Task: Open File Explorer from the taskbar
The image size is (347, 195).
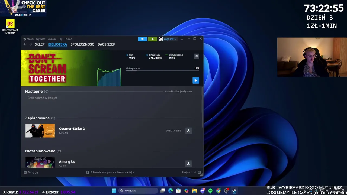Action: [x=194, y=191]
